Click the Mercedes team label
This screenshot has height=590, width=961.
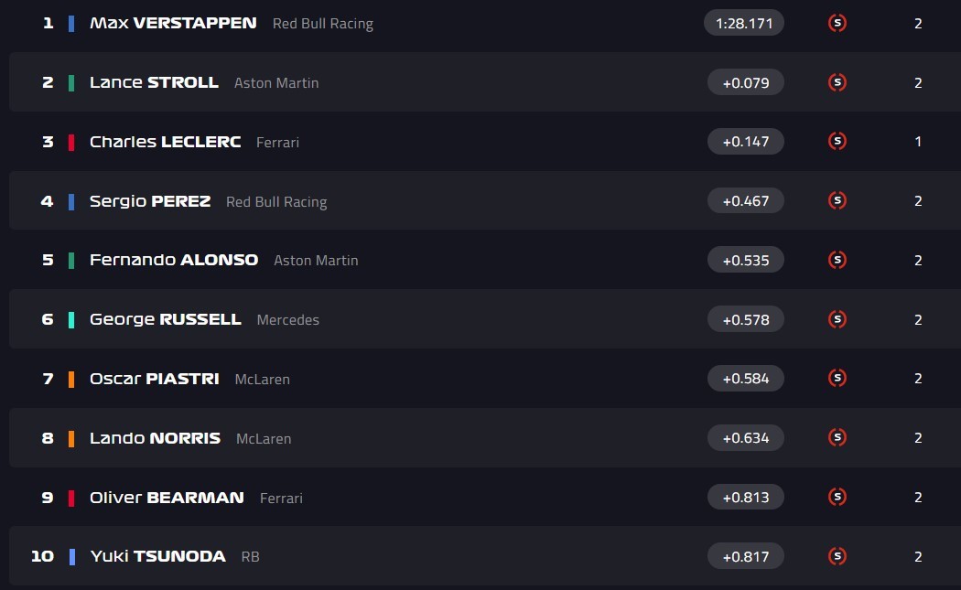(x=287, y=320)
